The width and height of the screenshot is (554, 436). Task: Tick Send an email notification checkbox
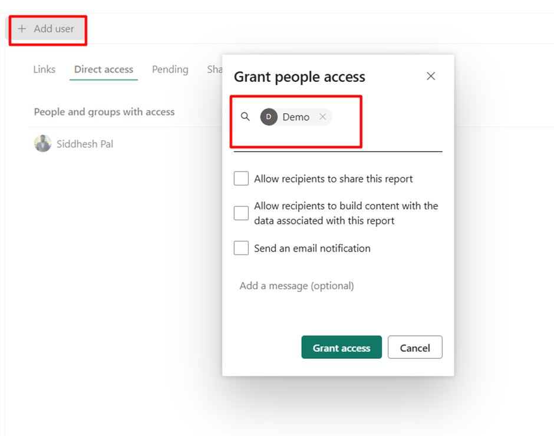pyautogui.click(x=241, y=248)
